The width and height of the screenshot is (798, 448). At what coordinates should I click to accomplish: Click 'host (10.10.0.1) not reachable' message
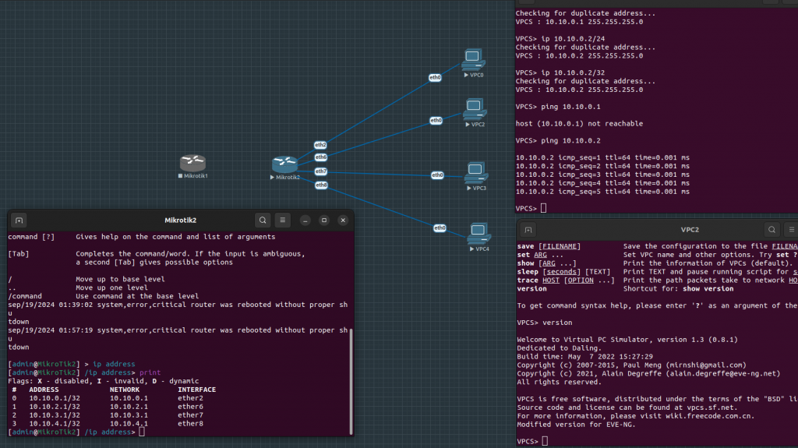click(579, 124)
